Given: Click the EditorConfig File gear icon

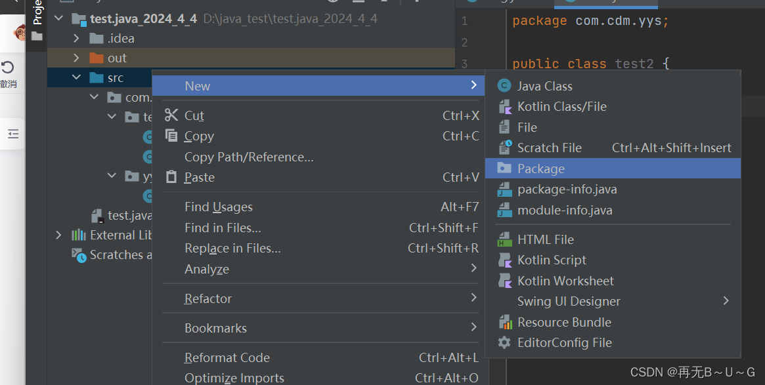Looking at the screenshot, I should pyautogui.click(x=504, y=342).
